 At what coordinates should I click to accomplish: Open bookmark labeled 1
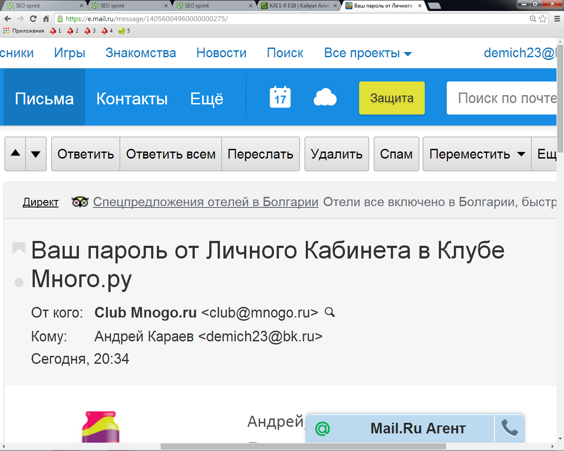(x=56, y=31)
